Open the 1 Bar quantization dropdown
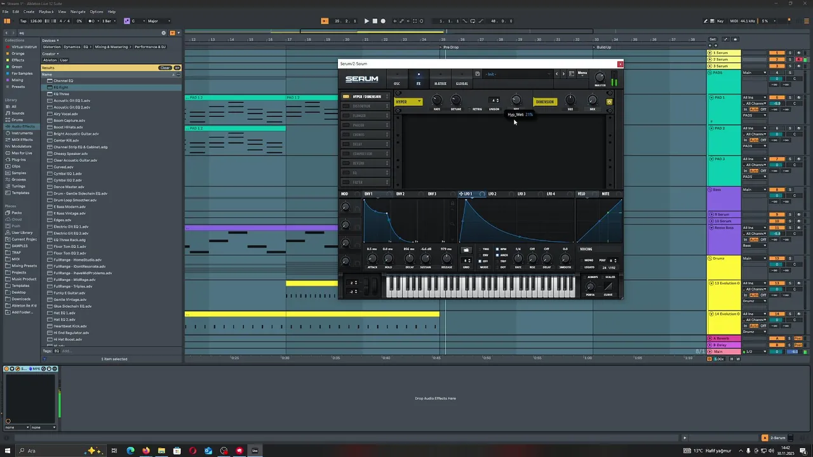The image size is (813, 457). point(109,21)
